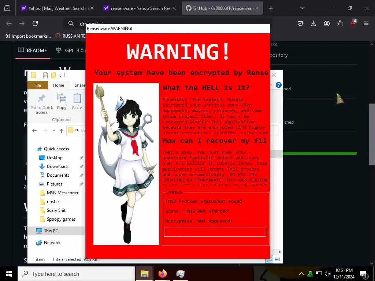Click Explorer horizontal scroll right arrow
The height and width of the screenshot is (281, 375).
click(x=279, y=252)
